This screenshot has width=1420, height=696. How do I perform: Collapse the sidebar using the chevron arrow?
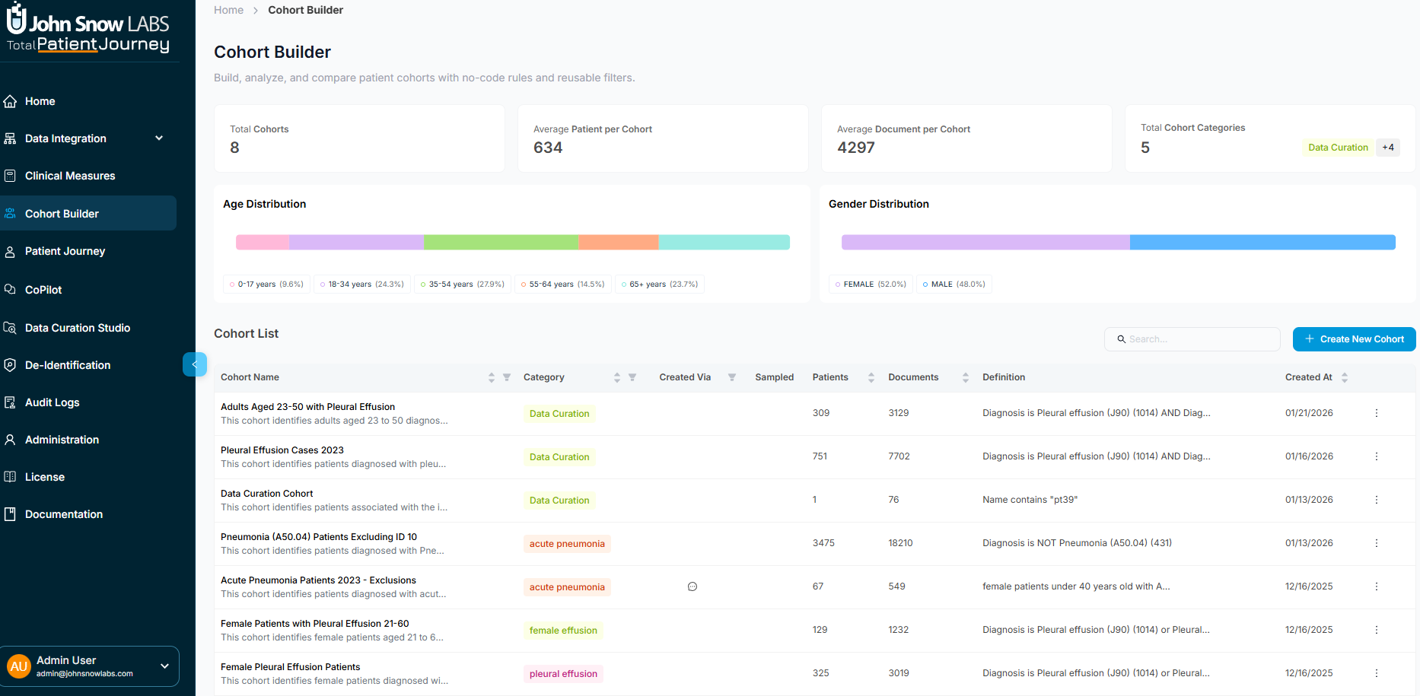[x=195, y=364]
